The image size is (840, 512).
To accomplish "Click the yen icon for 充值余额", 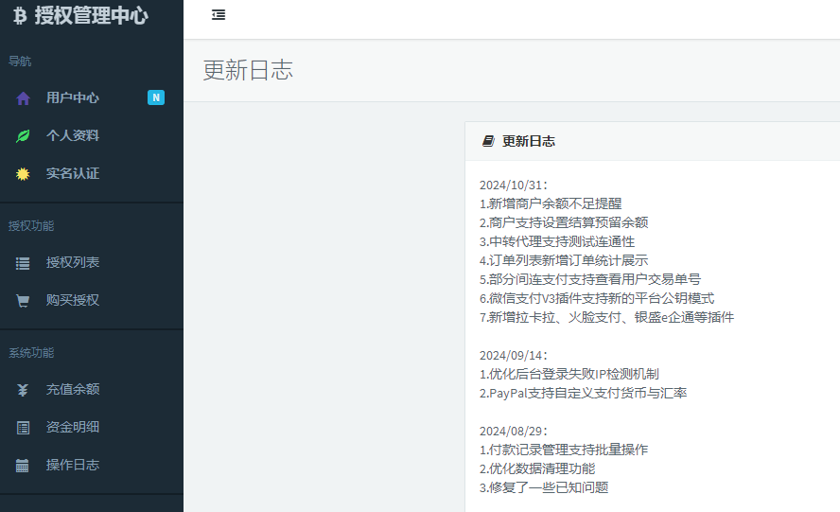I will click(23, 390).
